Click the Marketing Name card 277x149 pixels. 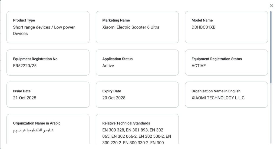[x=137, y=27]
